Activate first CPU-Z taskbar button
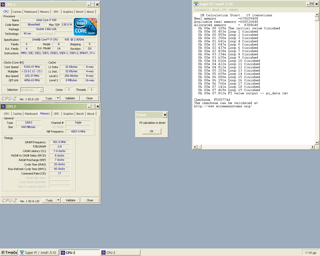The width and height of the screenshot is (320, 256). [x=80, y=252]
